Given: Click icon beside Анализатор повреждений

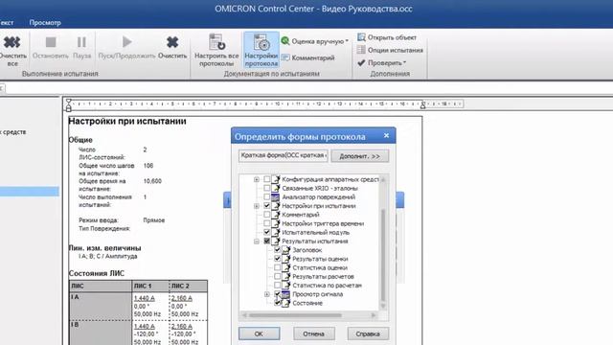Looking at the screenshot, I should [276, 197].
